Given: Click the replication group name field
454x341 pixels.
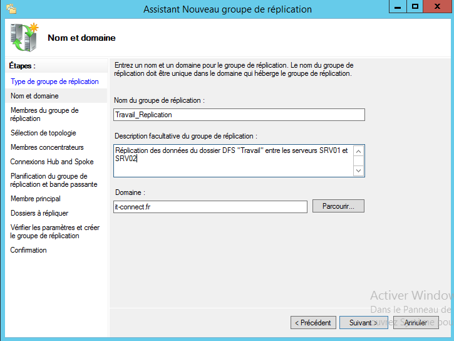Looking at the screenshot, I should [x=239, y=115].
